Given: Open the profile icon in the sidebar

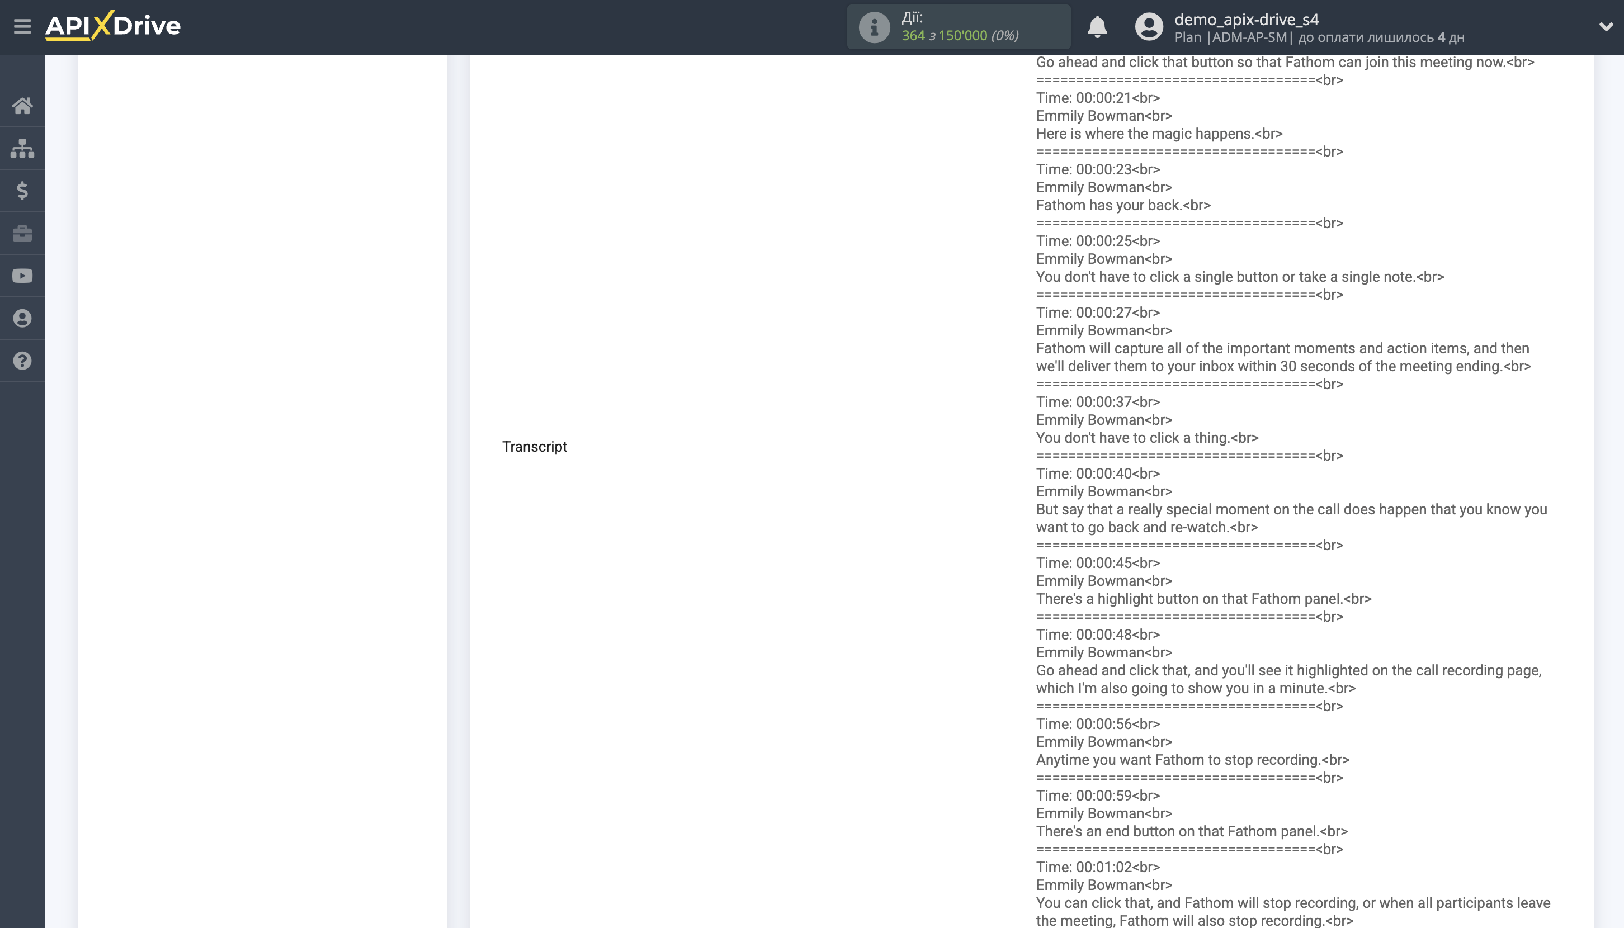Looking at the screenshot, I should pos(22,318).
